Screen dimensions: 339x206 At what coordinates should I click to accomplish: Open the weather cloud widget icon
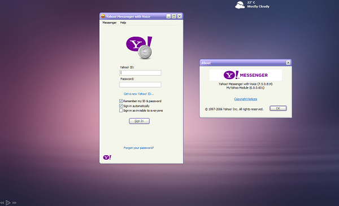point(240,5)
